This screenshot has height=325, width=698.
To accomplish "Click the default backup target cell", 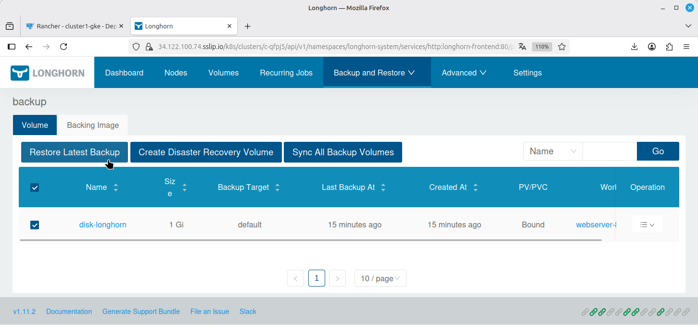I will point(250,225).
